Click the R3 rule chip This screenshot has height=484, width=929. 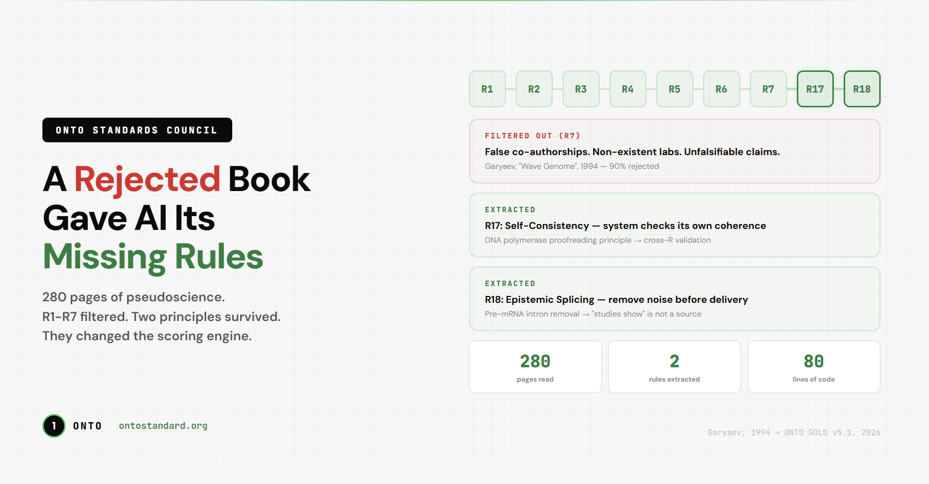point(581,89)
